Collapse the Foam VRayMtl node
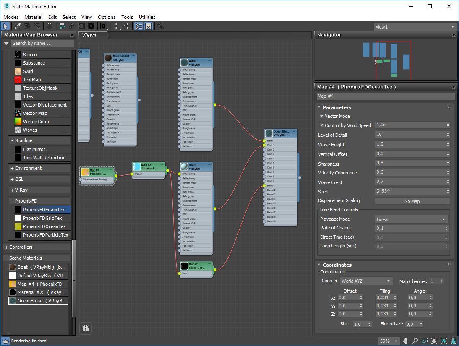 pyautogui.click(x=209, y=165)
